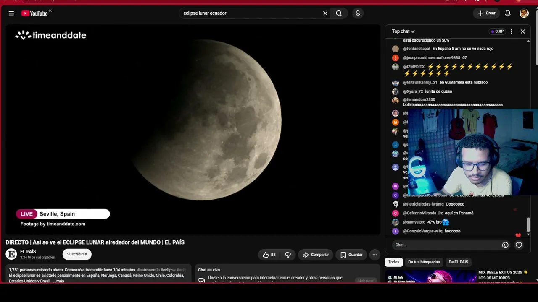Click the lunar eclipse video player
The image size is (538, 302).
pyautogui.click(x=193, y=130)
